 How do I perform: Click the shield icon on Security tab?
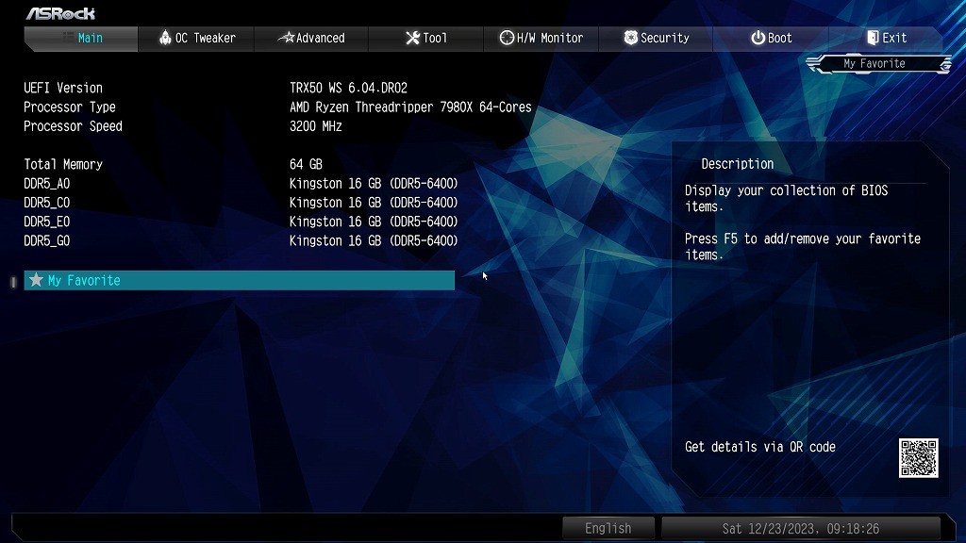pyautogui.click(x=631, y=38)
